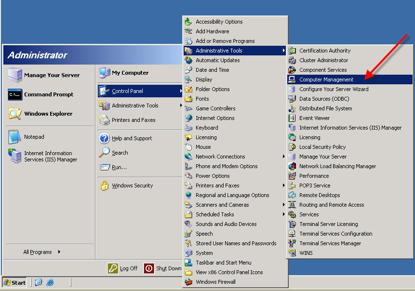Click the Add Hardware icon
415x291 pixels.
tap(188, 31)
